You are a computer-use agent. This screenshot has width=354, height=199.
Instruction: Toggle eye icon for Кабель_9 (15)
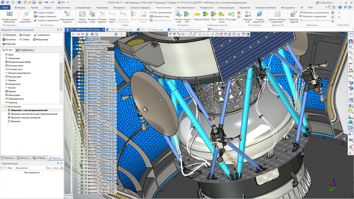coord(79,81)
